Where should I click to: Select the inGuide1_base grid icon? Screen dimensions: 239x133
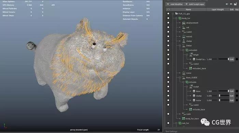(x=191, y=68)
